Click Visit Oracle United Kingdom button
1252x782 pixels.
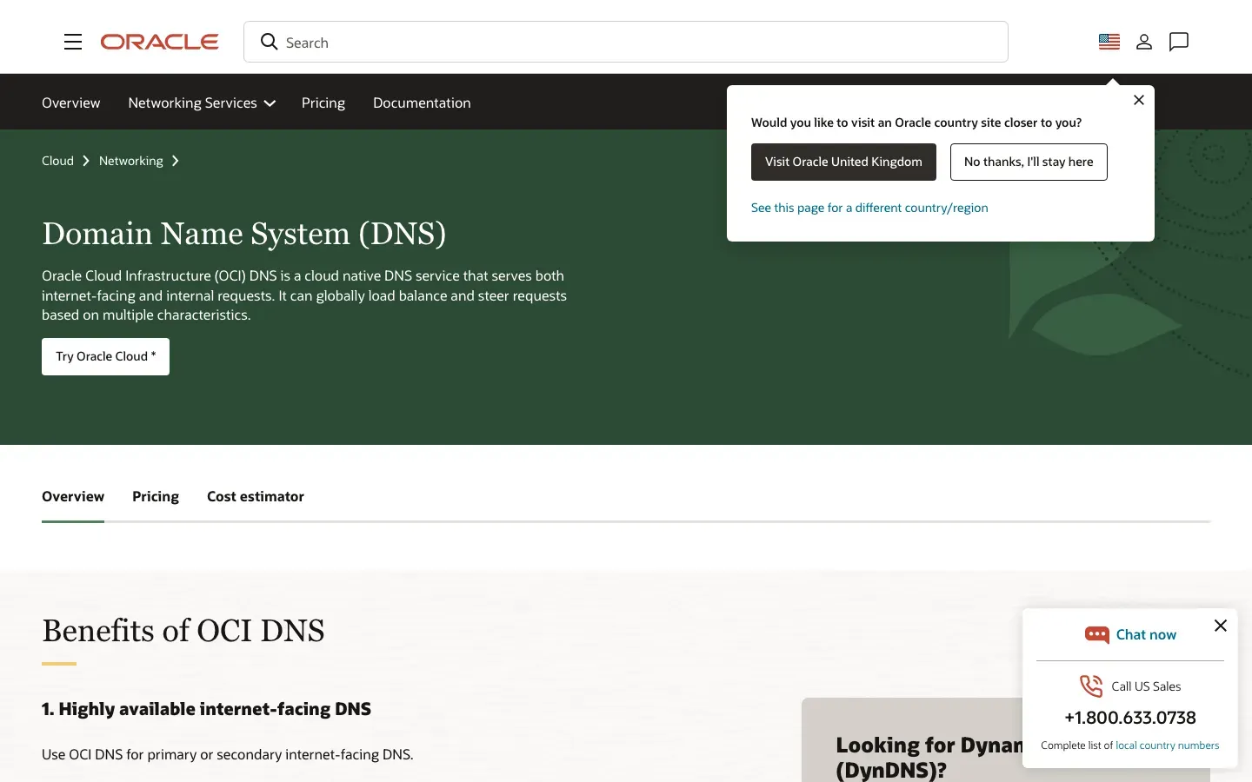pyautogui.click(x=843, y=162)
